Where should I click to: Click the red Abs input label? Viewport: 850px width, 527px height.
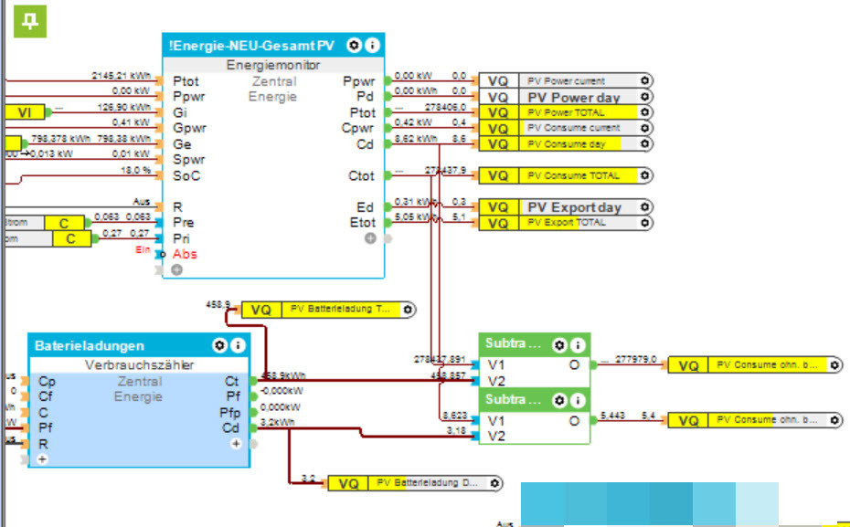click(185, 254)
